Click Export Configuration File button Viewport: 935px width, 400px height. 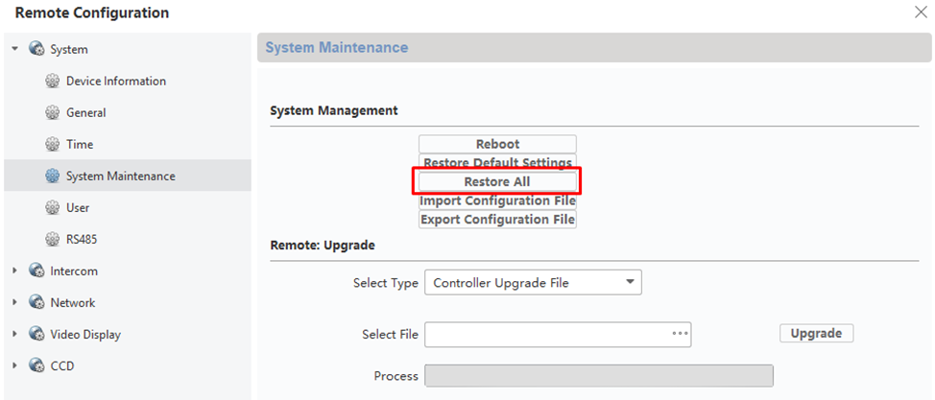[x=497, y=220]
